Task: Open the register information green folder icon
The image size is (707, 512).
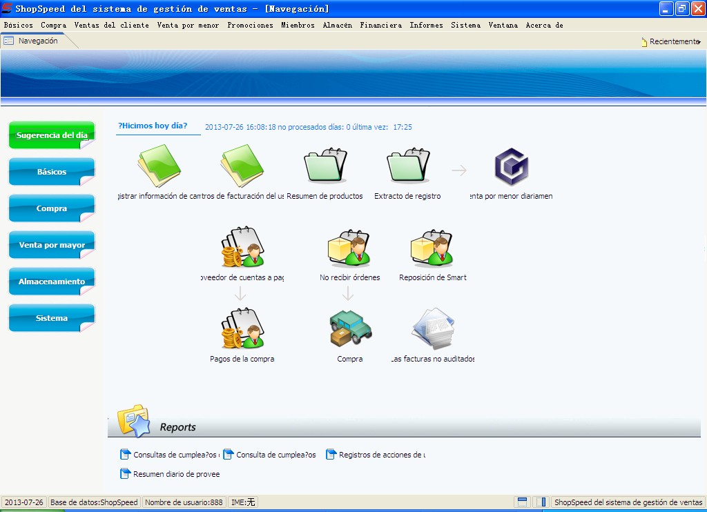Action: pos(159,166)
